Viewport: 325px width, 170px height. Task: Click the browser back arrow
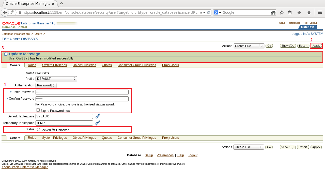(x=5, y=12)
